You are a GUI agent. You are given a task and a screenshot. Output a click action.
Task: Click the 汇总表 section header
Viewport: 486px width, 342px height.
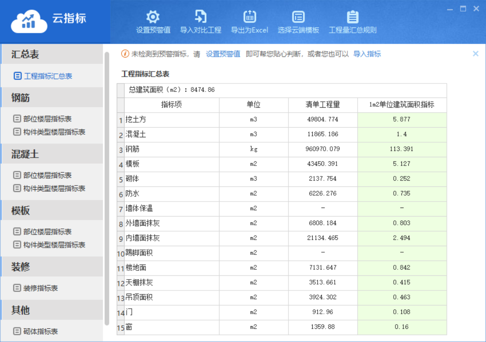coord(52,54)
